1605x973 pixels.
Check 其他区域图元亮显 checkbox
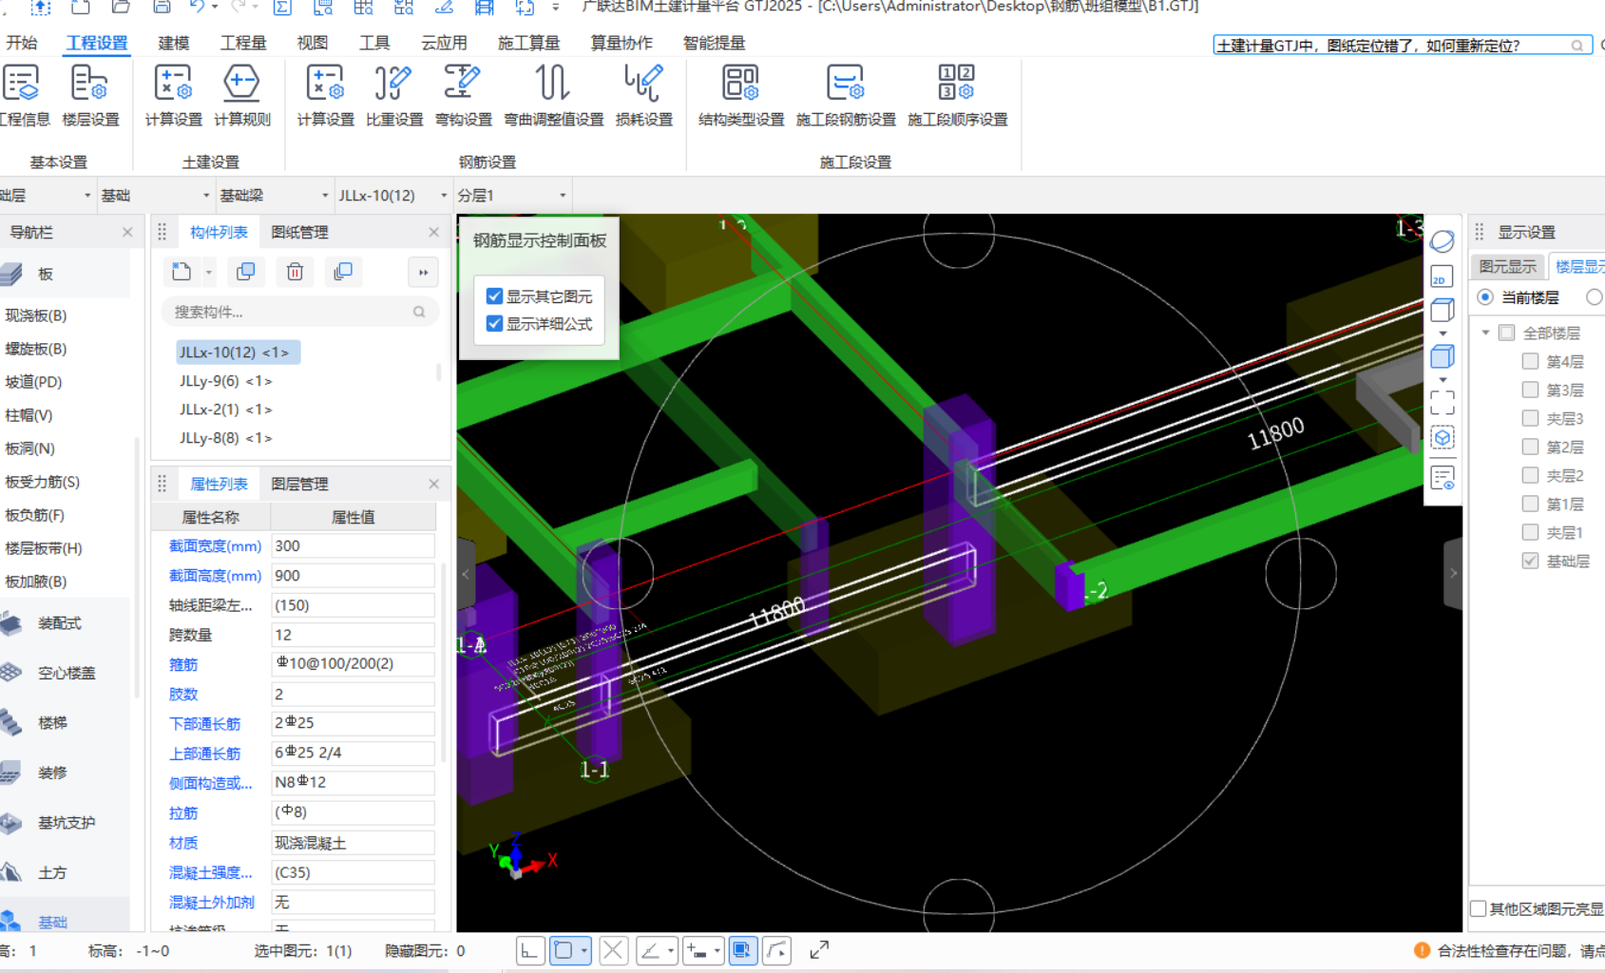coord(1479,909)
